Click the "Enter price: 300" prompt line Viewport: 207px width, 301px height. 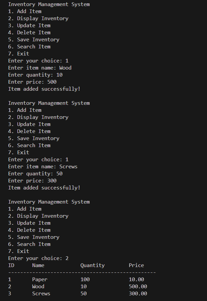[x=32, y=181]
